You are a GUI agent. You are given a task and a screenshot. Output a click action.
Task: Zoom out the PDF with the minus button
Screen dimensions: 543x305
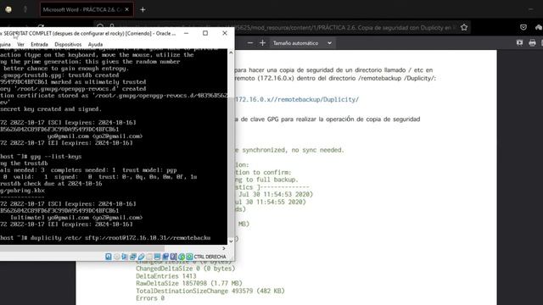(250, 43)
